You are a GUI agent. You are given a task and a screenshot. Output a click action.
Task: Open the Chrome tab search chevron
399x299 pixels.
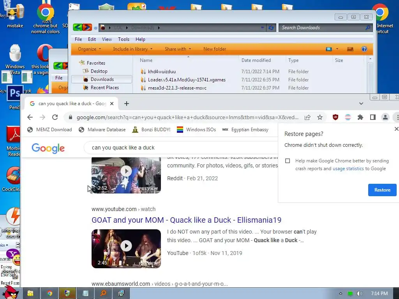point(361,104)
